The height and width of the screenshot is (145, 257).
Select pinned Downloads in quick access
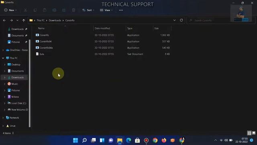(17, 29)
